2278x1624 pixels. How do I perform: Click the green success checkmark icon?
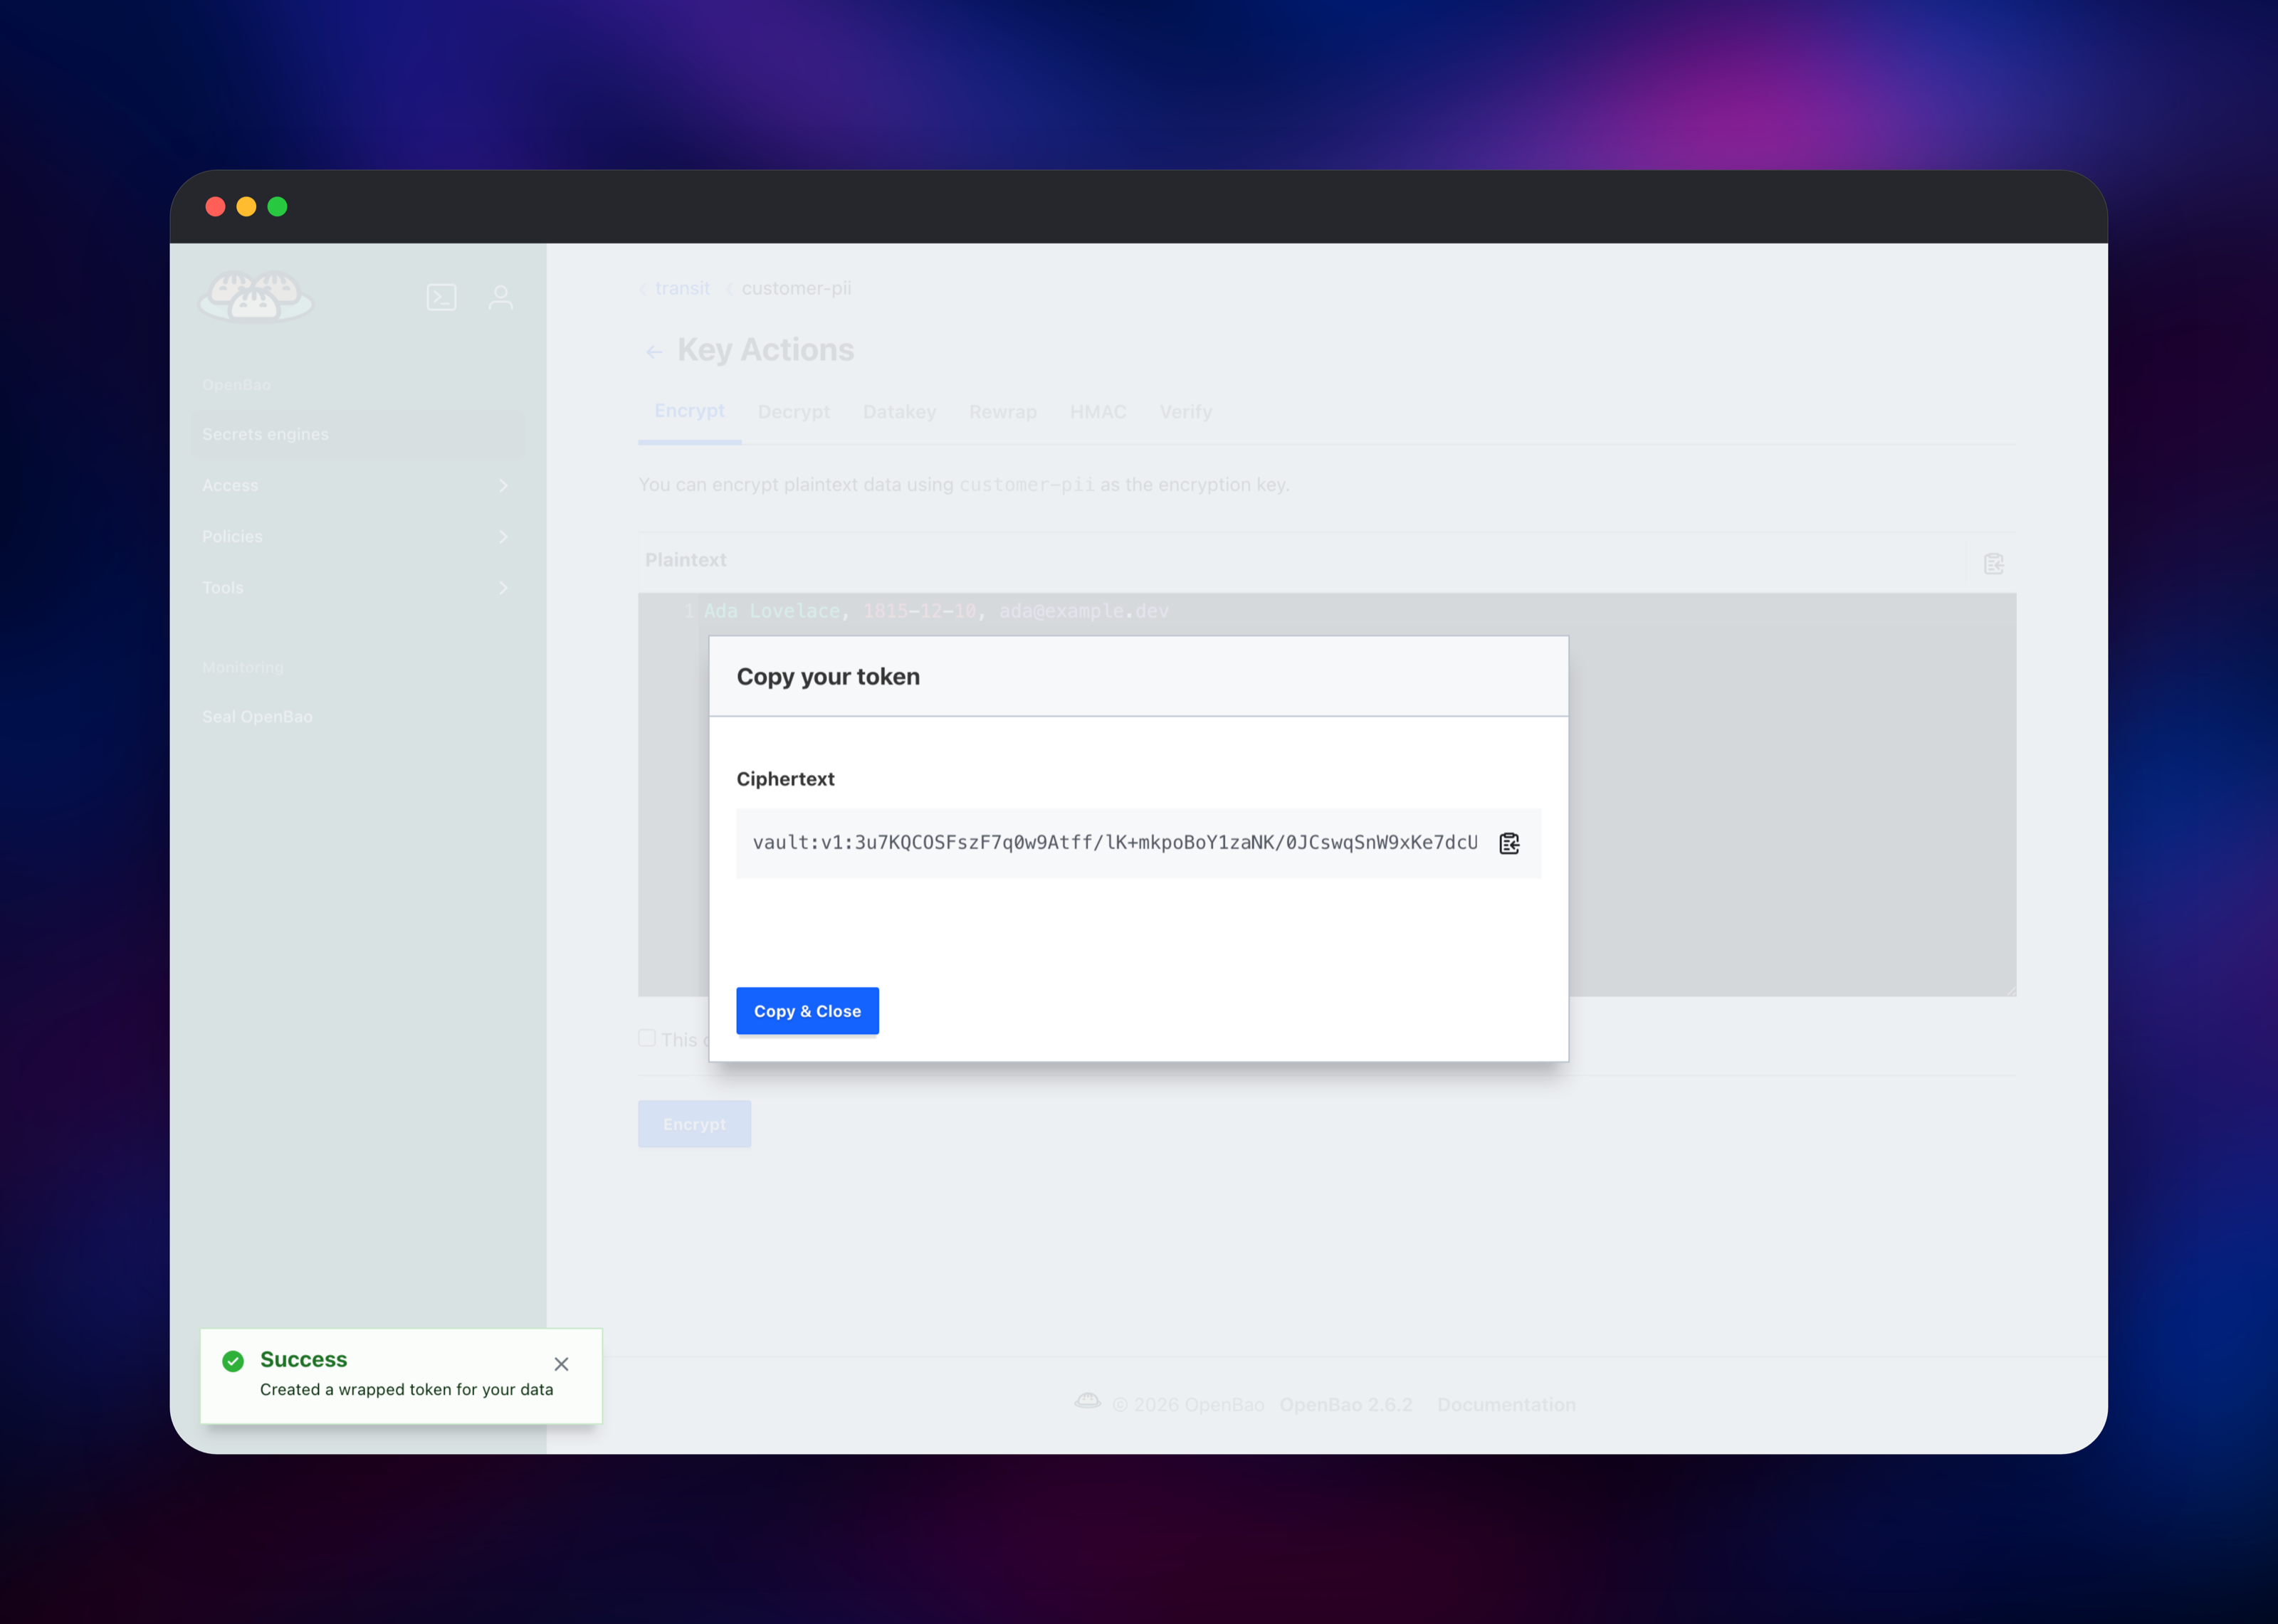coord(233,1361)
